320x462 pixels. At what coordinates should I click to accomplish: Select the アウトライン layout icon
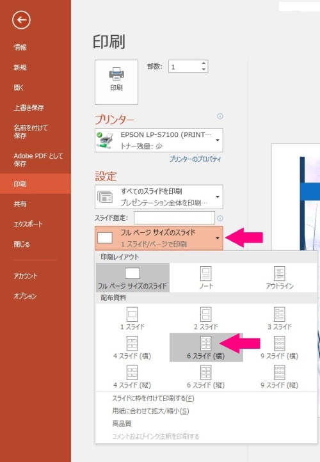click(279, 278)
